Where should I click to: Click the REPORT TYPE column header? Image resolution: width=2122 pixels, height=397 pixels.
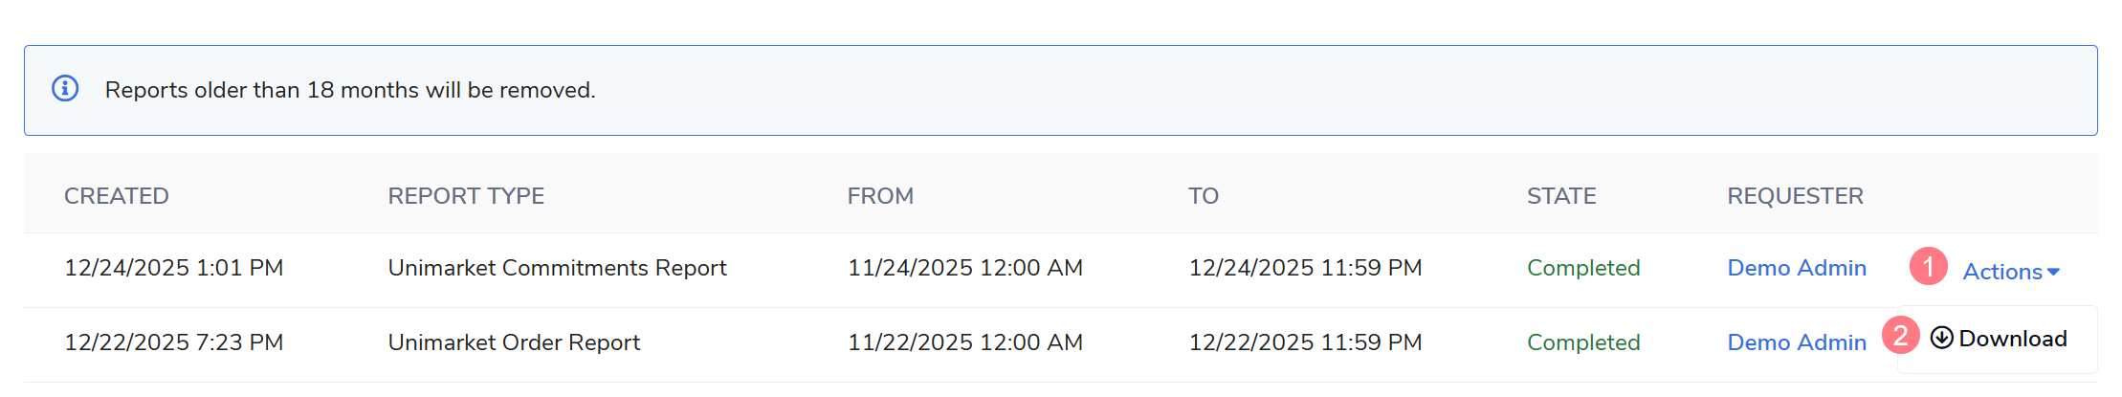(466, 196)
